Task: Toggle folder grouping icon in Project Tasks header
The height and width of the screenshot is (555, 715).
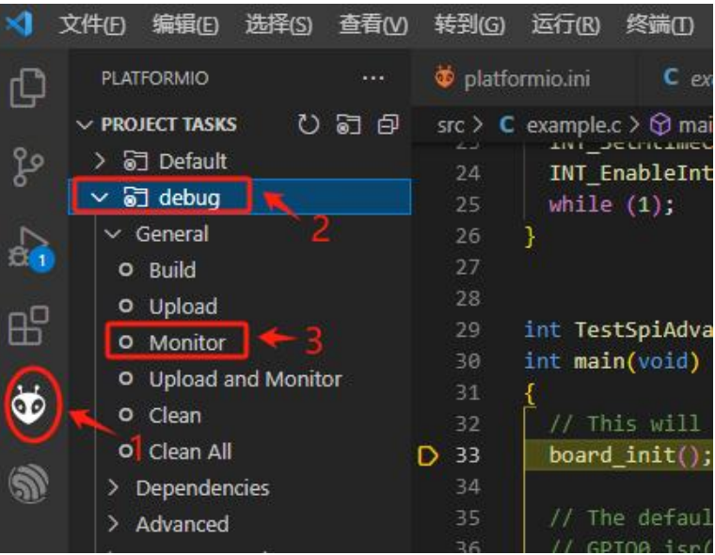Action: pyautogui.click(x=348, y=124)
